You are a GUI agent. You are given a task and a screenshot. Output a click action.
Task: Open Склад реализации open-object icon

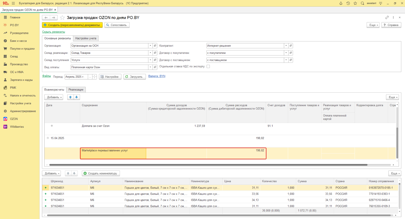point(155,53)
